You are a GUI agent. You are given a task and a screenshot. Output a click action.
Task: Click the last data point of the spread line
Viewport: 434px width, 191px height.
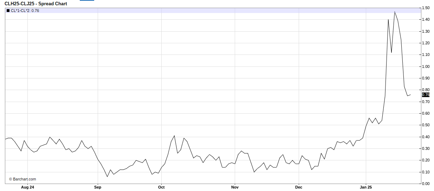410,94
